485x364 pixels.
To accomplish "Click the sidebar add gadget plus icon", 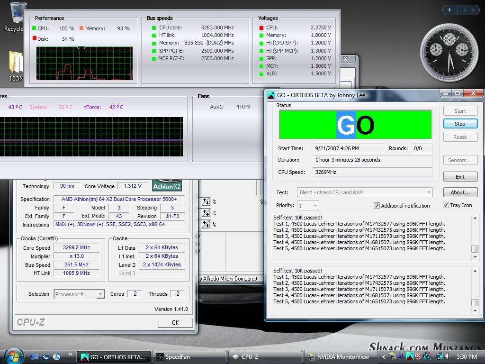I will (449, 9).
